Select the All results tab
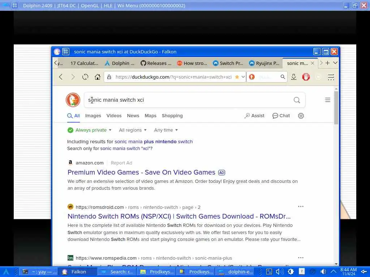 click(x=74, y=116)
